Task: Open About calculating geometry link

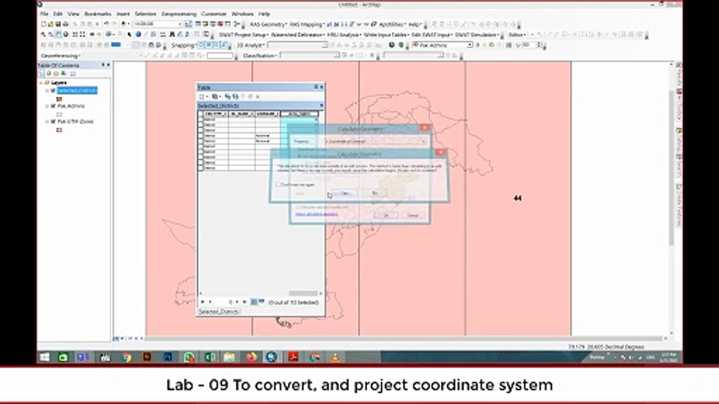Action: point(317,214)
